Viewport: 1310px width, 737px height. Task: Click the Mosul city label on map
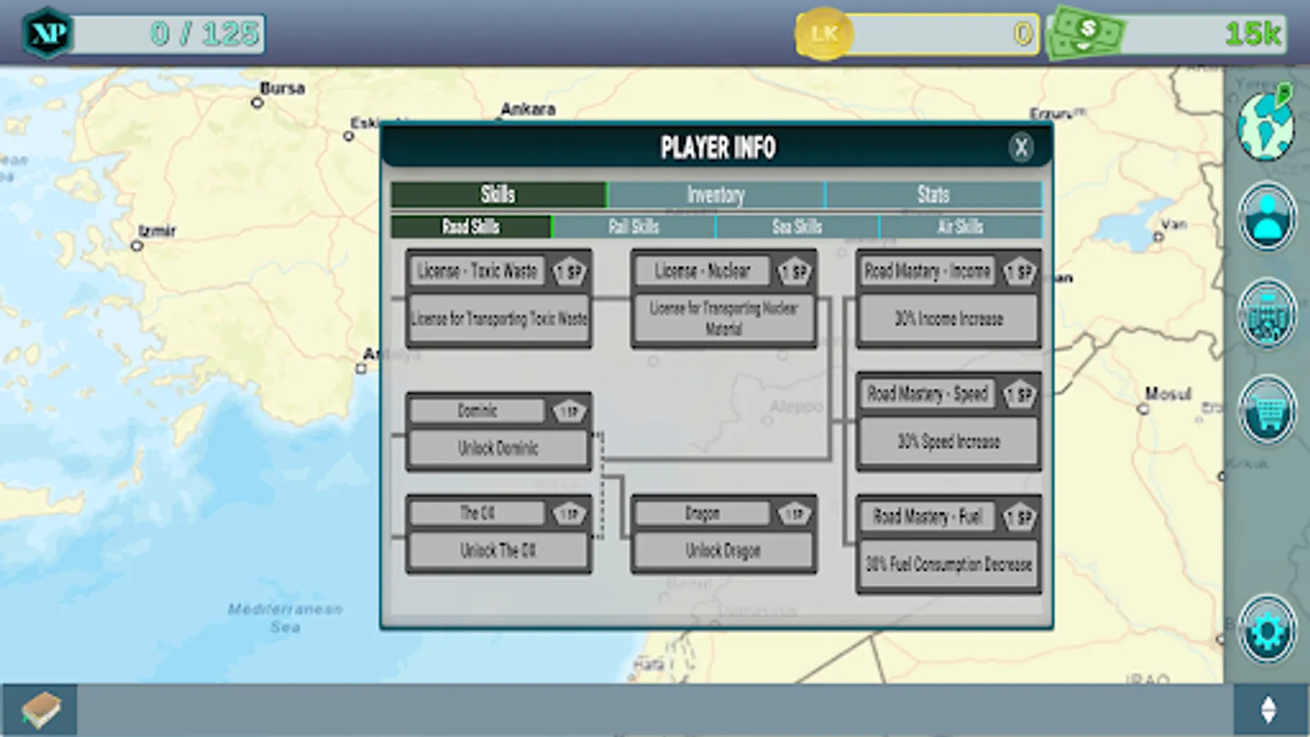pyautogui.click(x=1168, y=394)
